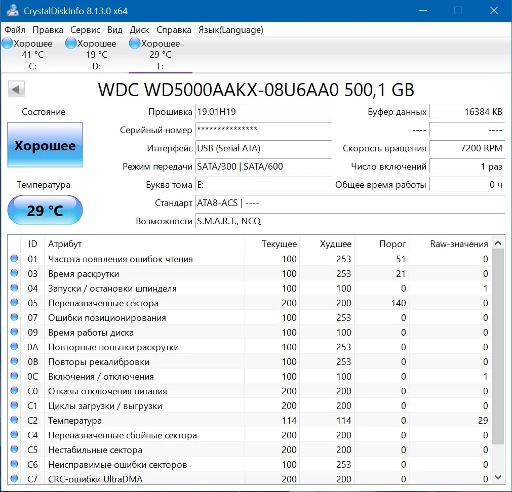
Task: Open the Язык(Language) menu
Action: tap(231, 30)
